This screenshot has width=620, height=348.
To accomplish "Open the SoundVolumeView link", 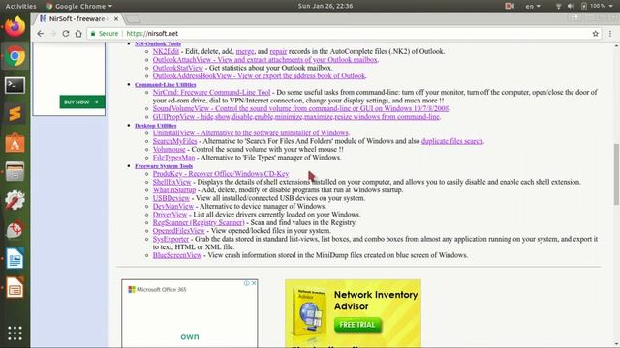I will [x=301, y=108].
